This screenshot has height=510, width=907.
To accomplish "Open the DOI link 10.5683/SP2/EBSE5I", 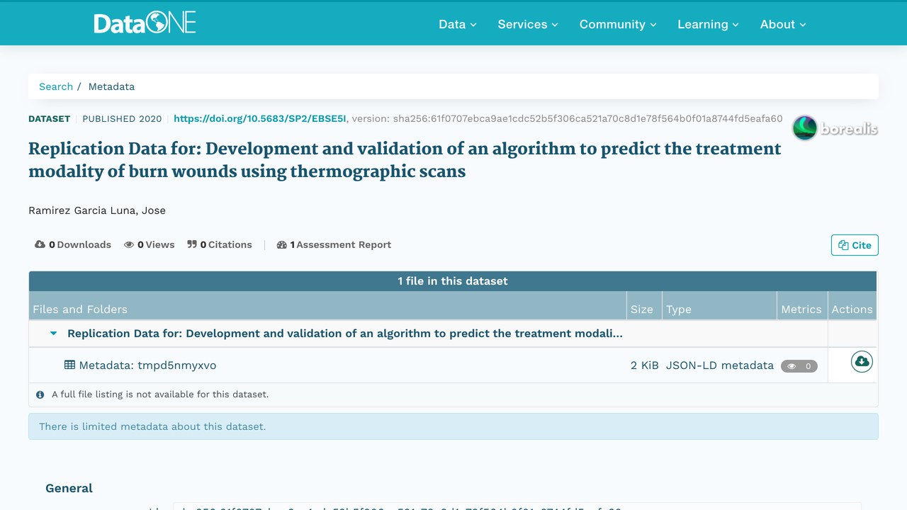I will 260,118.
